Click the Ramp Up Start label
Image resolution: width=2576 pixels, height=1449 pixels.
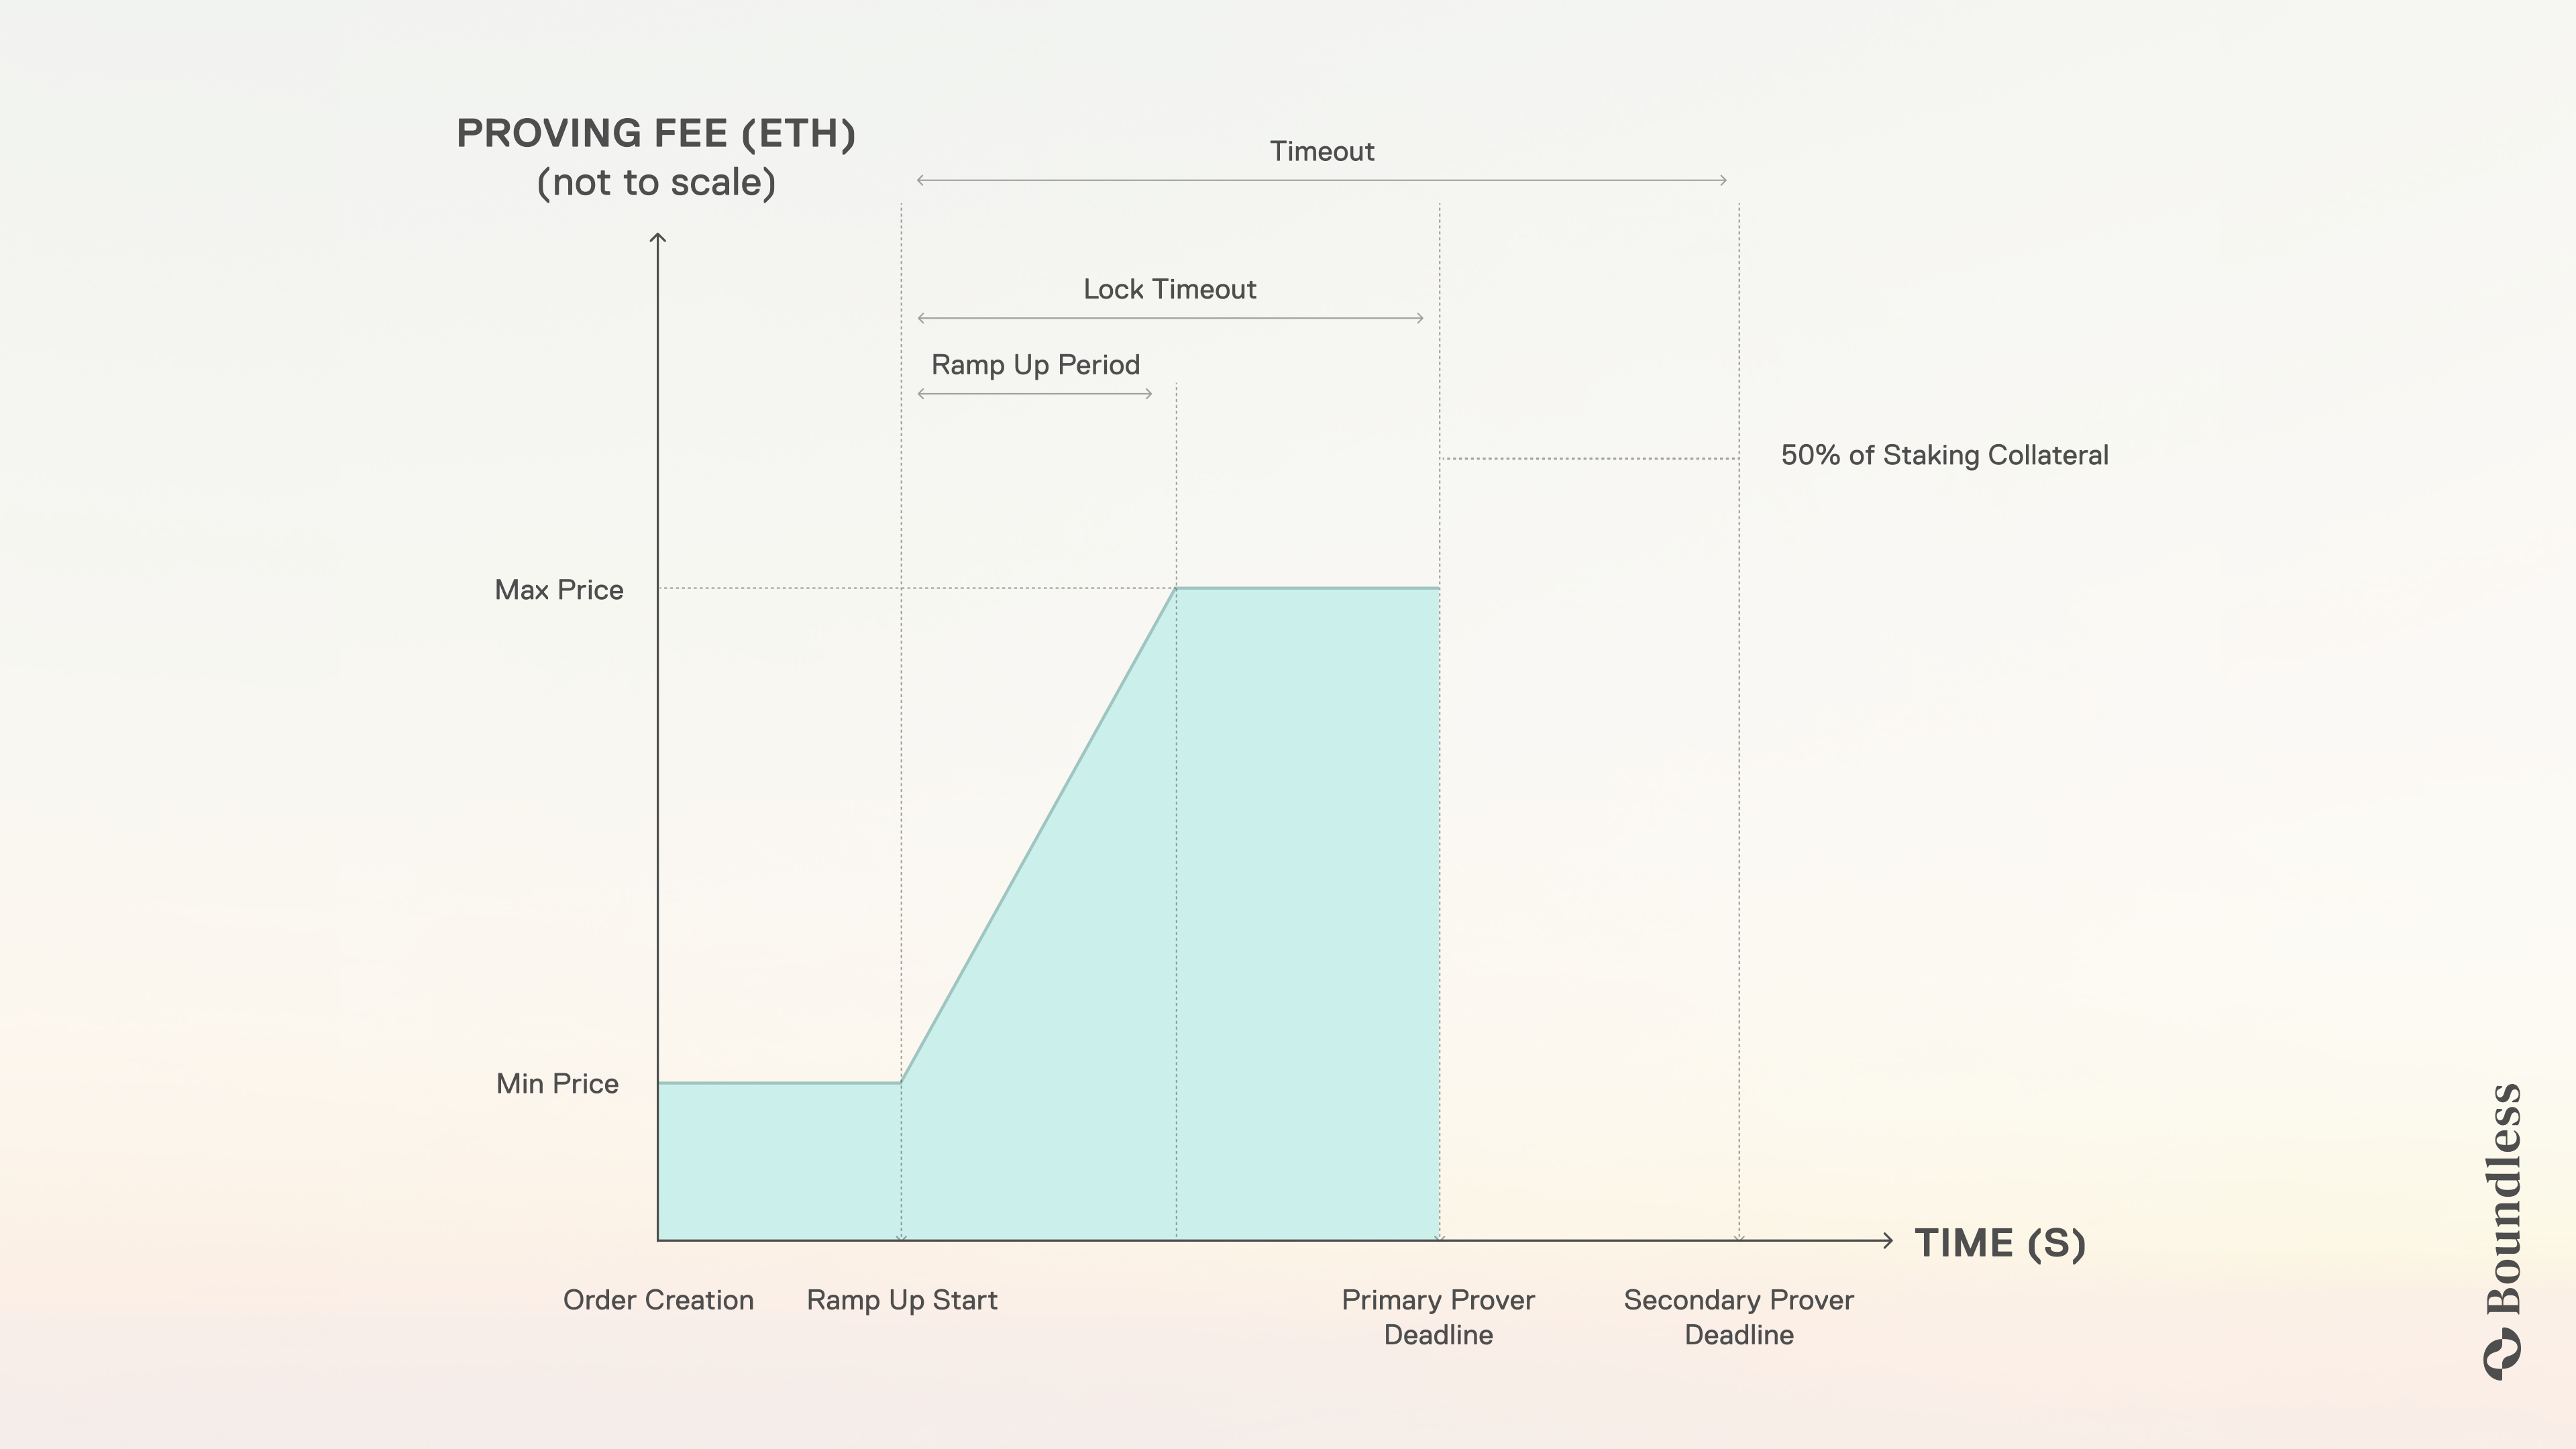[902, 1300]
